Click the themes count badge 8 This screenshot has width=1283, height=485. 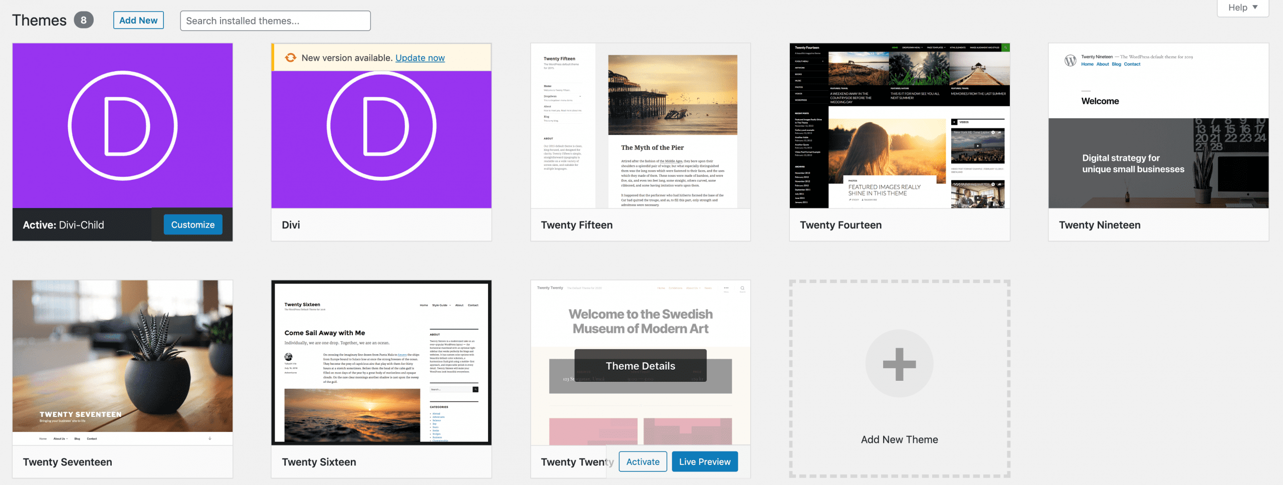click(84, 20)
